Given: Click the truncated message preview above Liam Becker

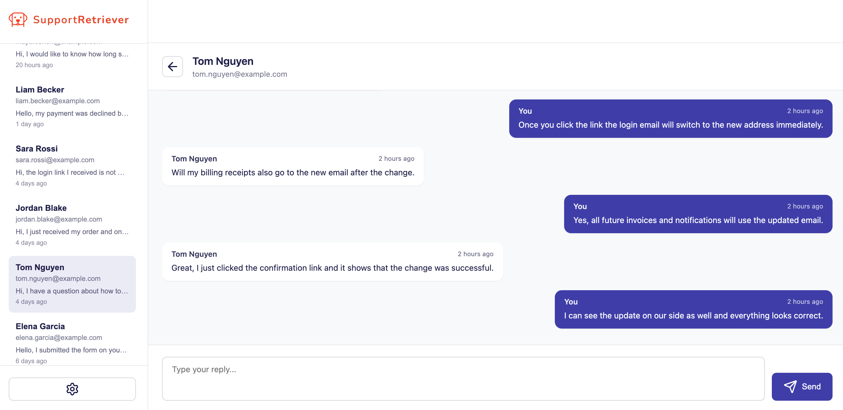Looking at the screenshot, I should click(72, 54).
